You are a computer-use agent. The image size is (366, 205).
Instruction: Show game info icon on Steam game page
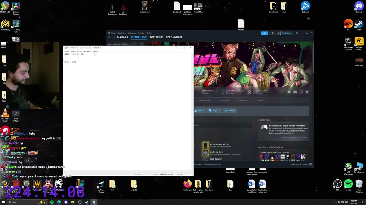coord(301,92)
